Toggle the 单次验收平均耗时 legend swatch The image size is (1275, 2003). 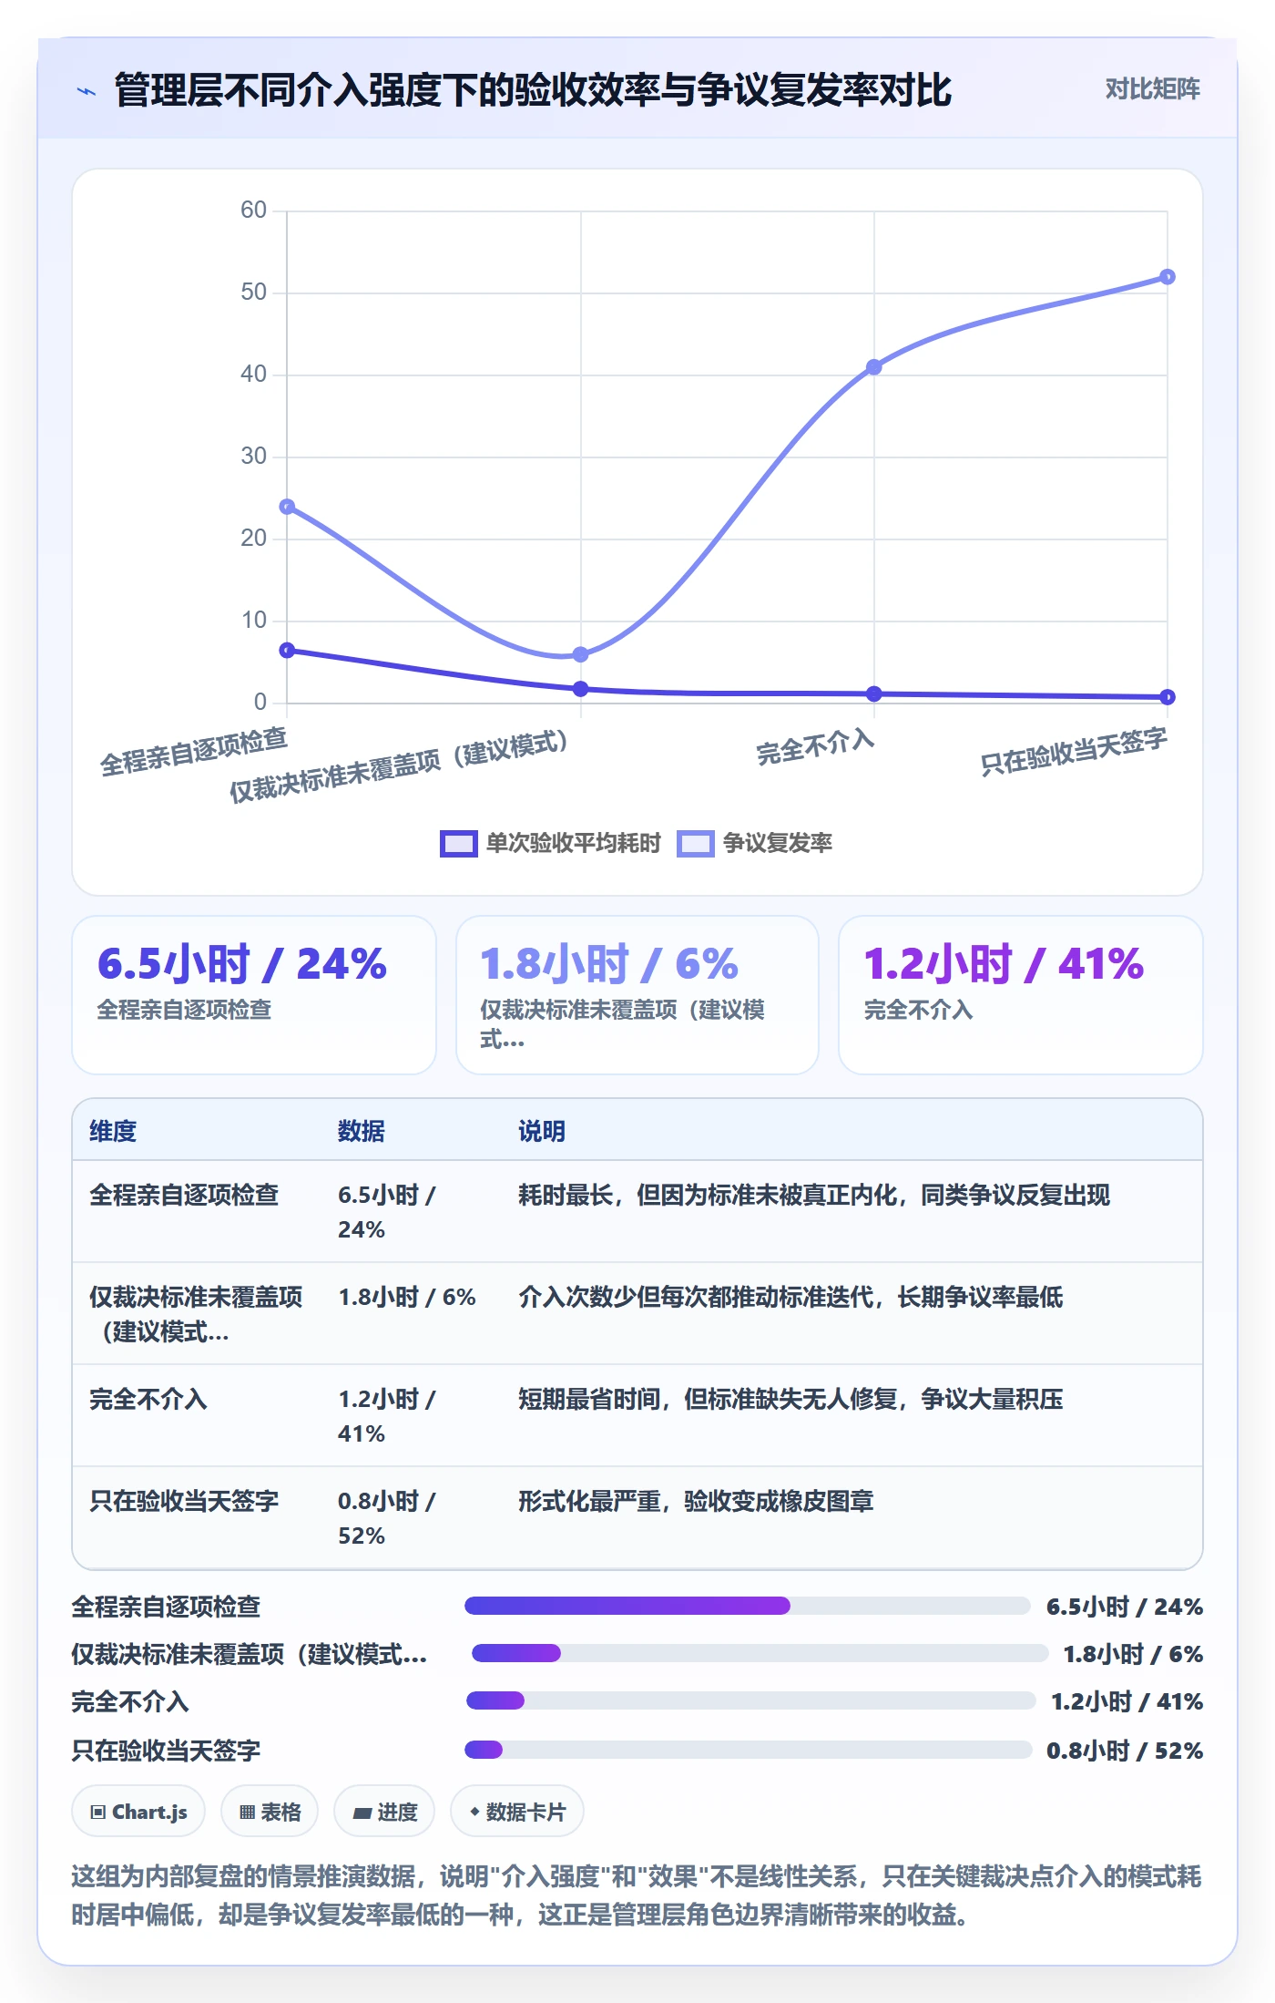tap(458, 844)
